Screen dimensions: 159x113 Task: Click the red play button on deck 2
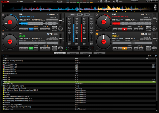tap(125, 29)
